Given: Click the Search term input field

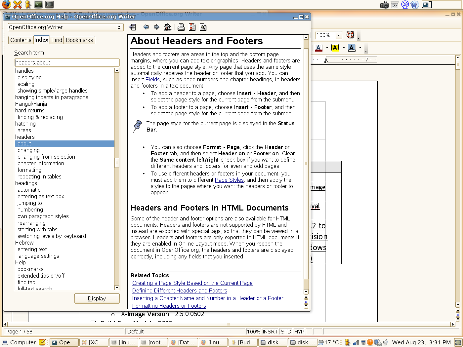Looking at the screenshot, I should pos(67,62).
